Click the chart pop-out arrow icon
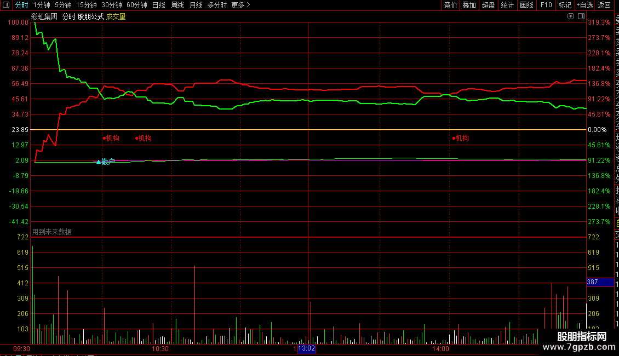 [571, 16]
